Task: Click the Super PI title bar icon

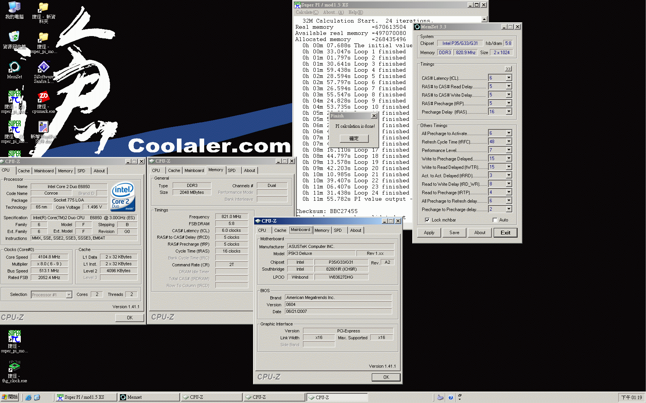Action: coord(297,5)
